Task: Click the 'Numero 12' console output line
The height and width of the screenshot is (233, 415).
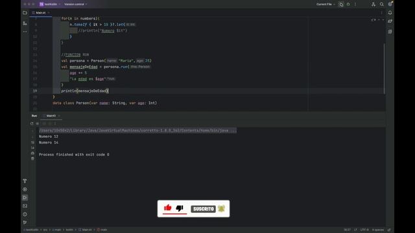Action: (x=49, y=137)
